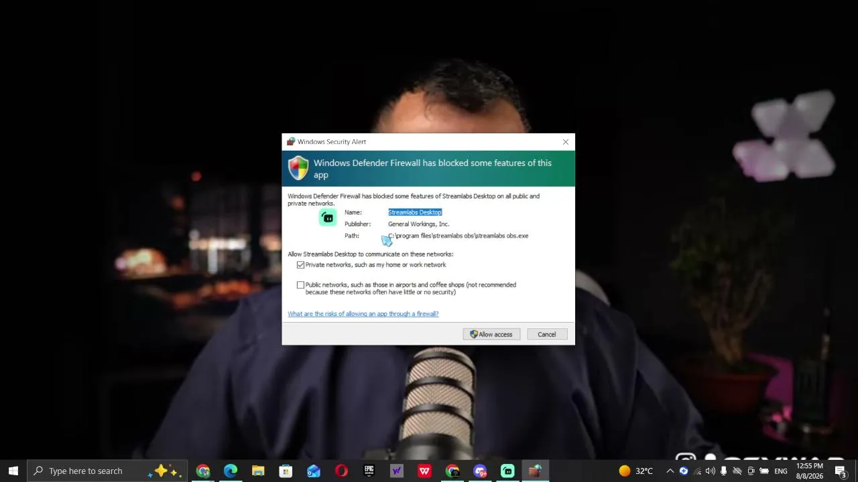Click the General Workings, Inc. publisher text
This screenshot has width=858, height=482.
(x=418, y=224)
